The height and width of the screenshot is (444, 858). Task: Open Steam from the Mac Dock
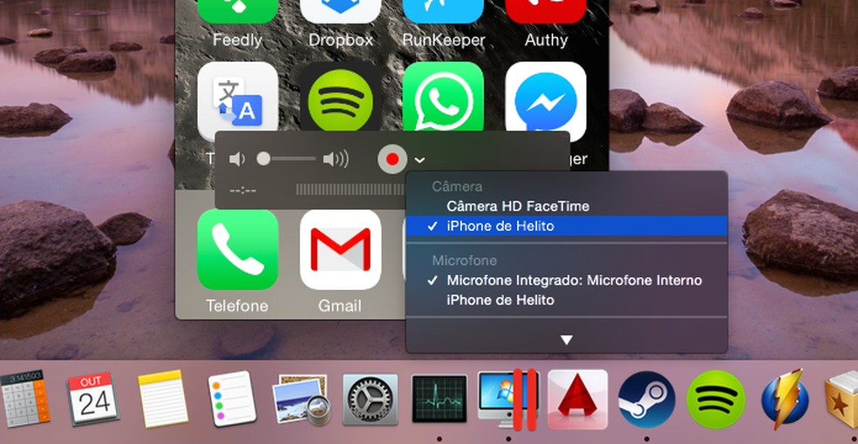pyautogui.click(x=647, y=400)
